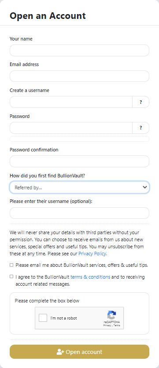Tick the I'm not a robot checkbox
Screen dimensions: 159x368
click(x=43, y=318)
